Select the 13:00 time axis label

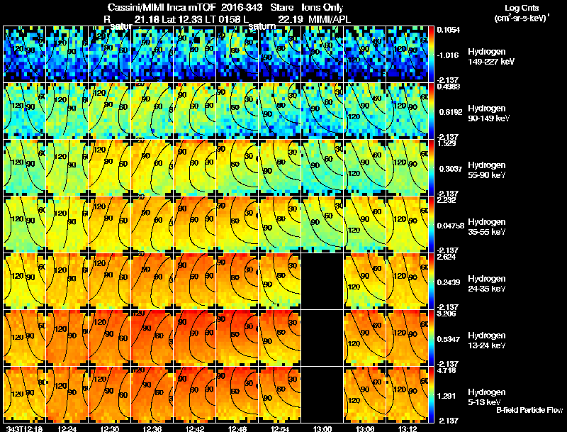pyautogui.click(x=322, y=428)
